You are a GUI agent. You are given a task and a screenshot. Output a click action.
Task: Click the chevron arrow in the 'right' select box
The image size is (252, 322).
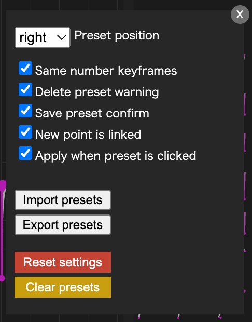(62, 37)
